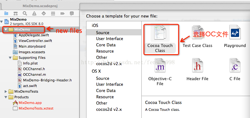Open the Test navigator diamond icon
The image size is (250, 118).
[43, 13]
